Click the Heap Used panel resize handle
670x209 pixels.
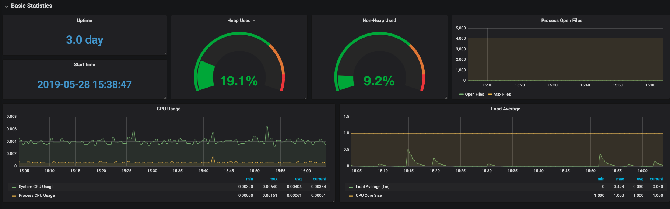coord(305,98)
